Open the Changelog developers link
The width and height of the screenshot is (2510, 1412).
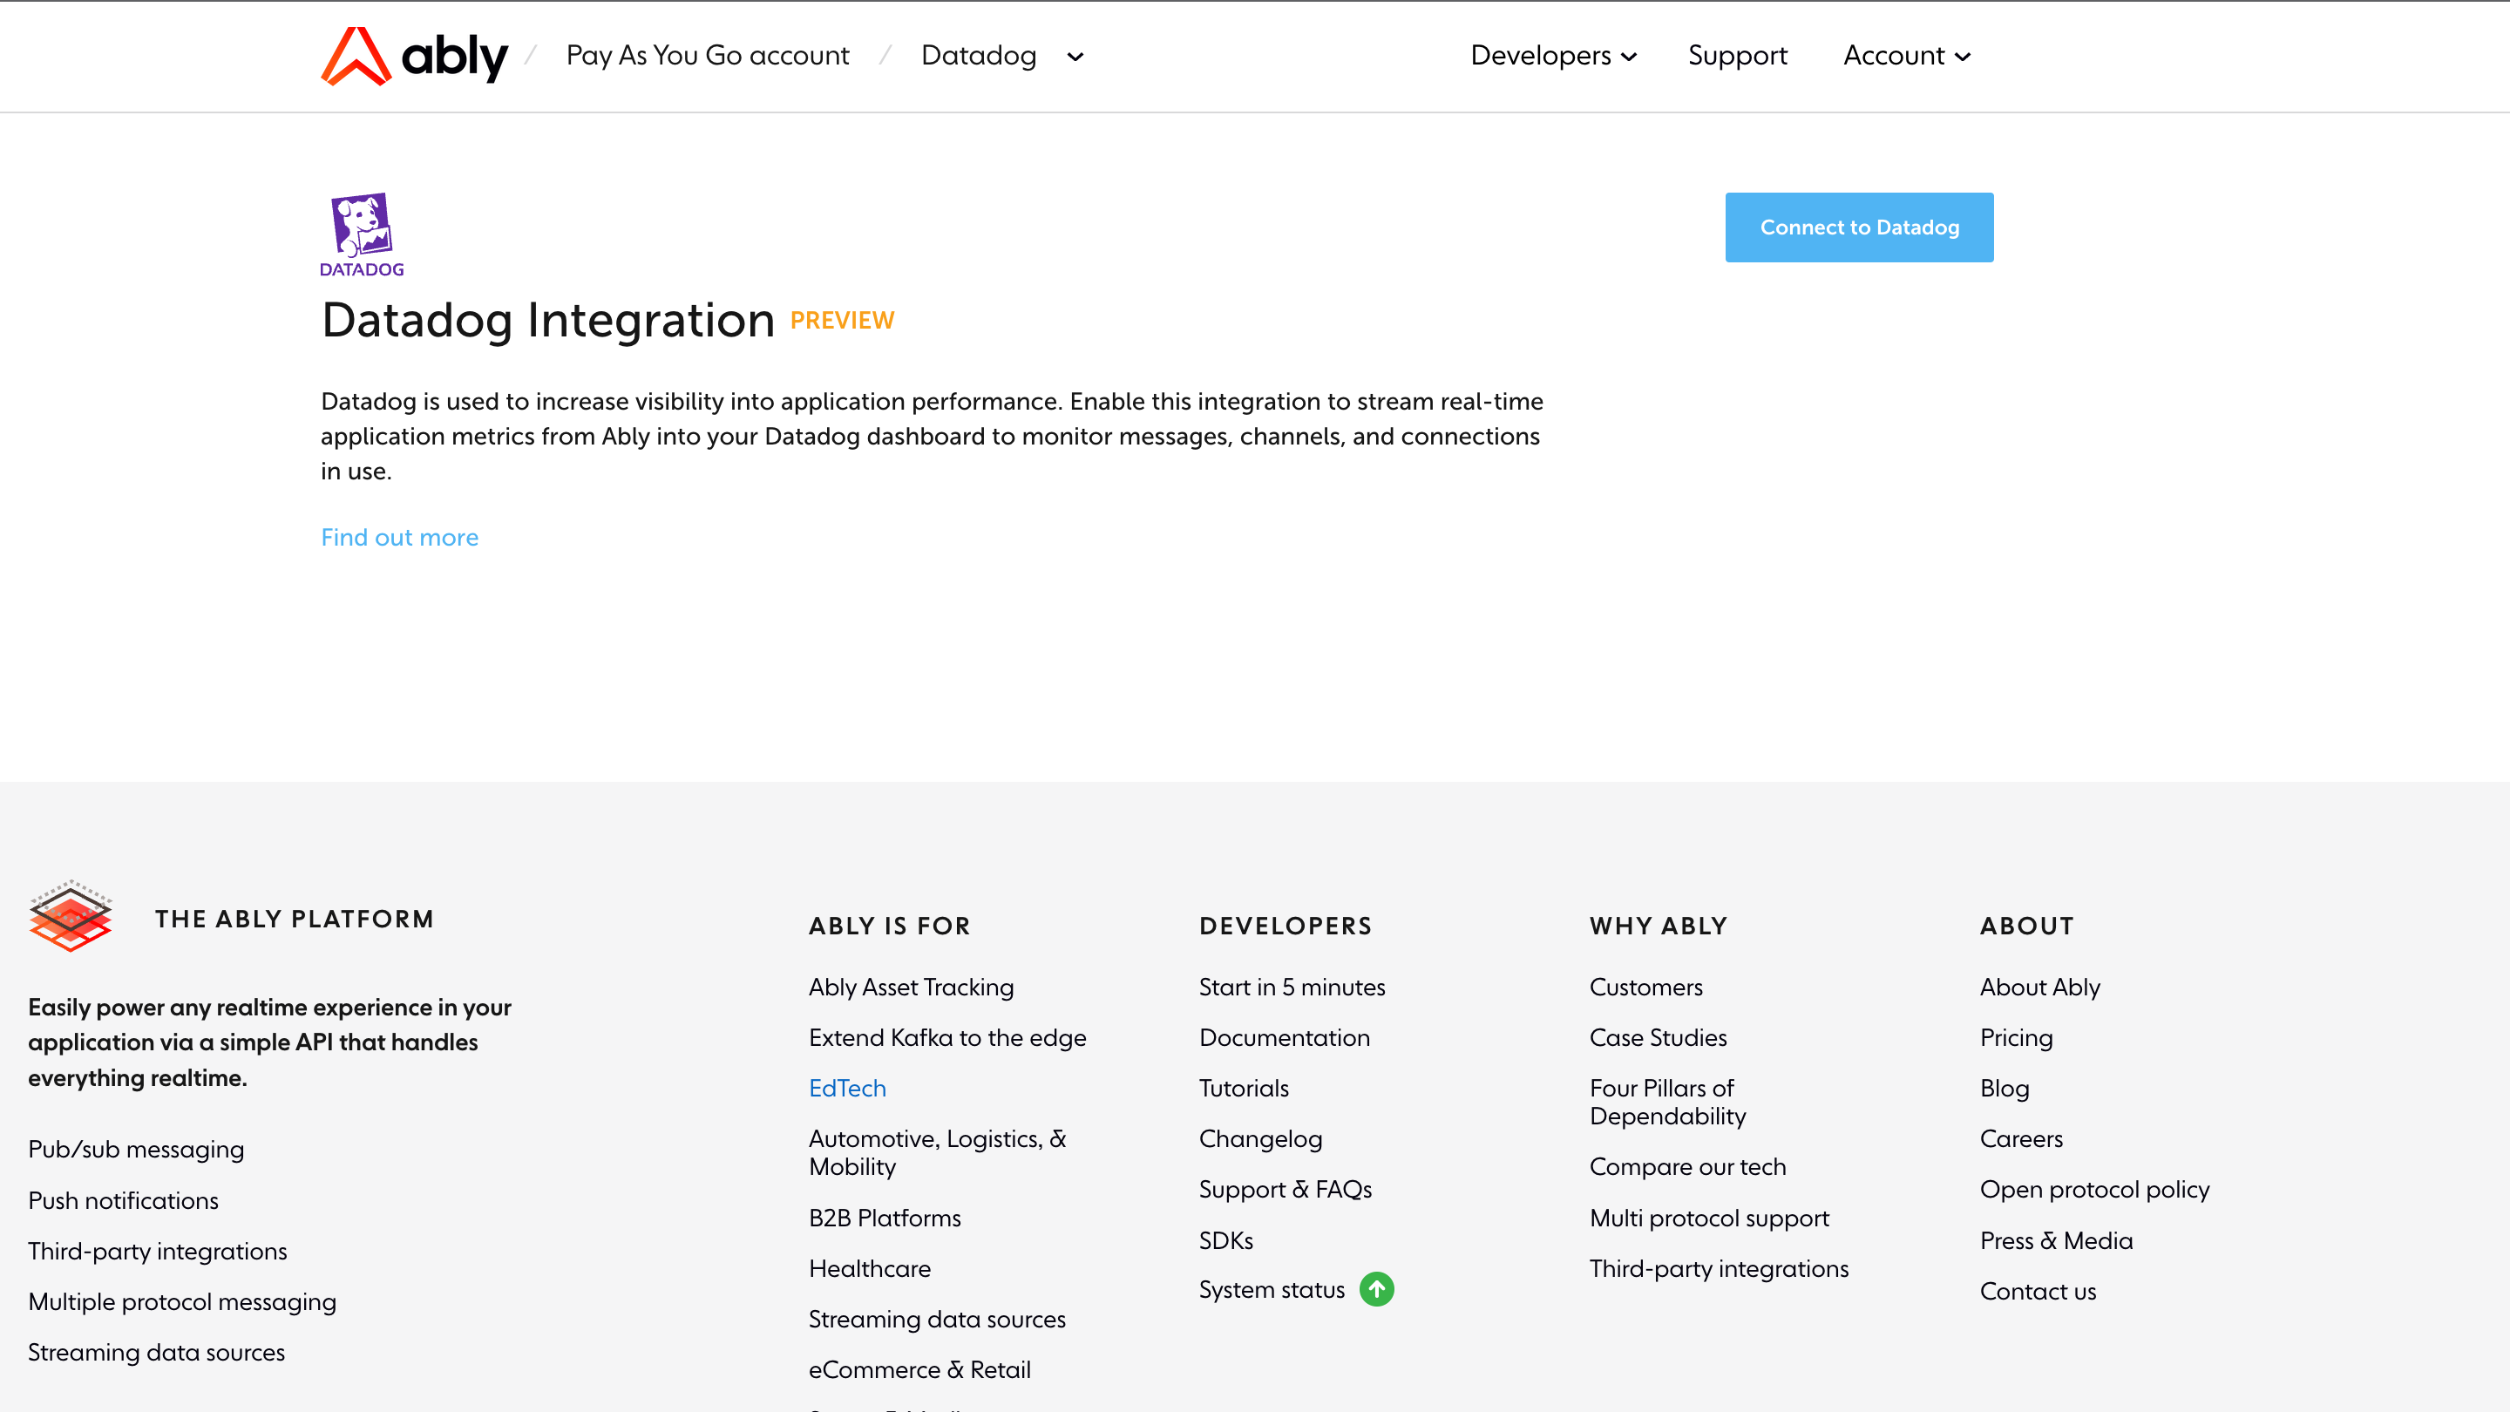pyautogui.click(x=1260, y=1138)
